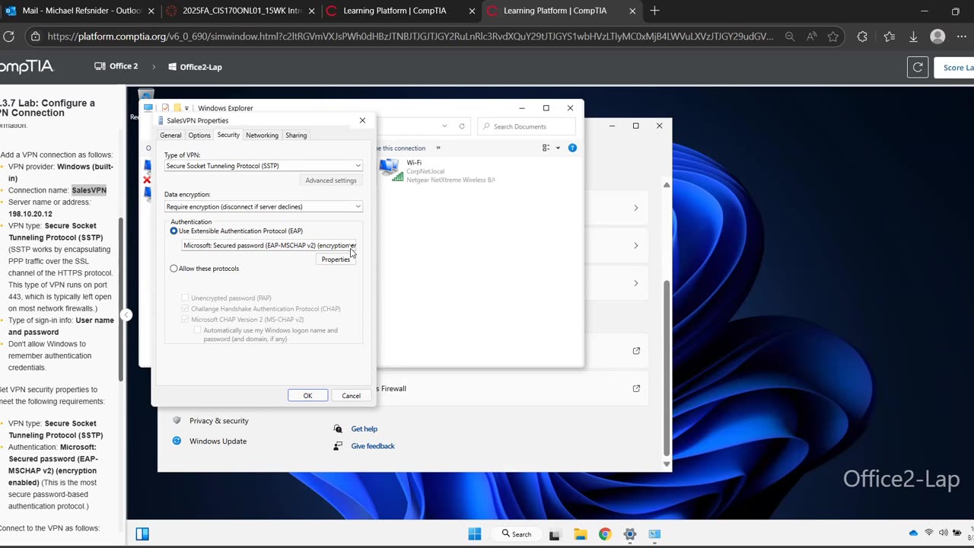974x548 pixels.
Task: Open the Windows Start menu
Action: pyautogui.click(x=475, y=534)
